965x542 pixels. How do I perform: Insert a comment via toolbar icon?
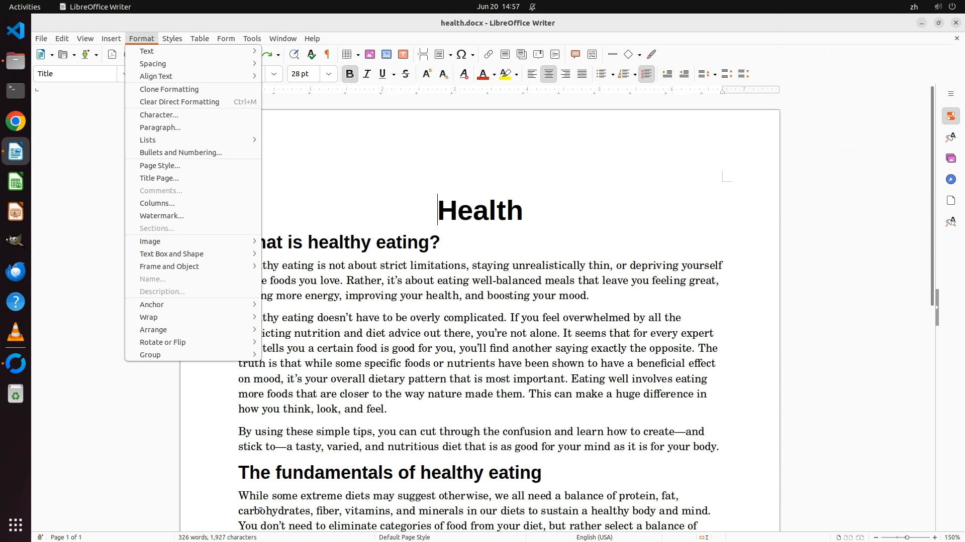coord(575,54)
